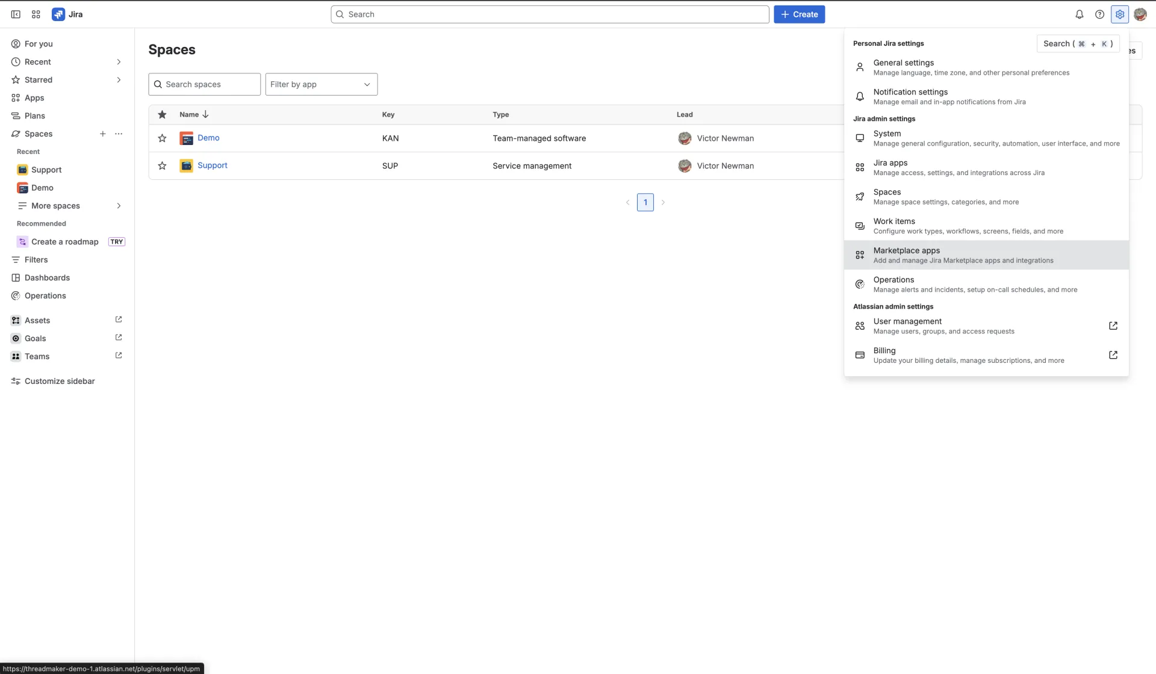Click the TRY badge next to Create a roadmap
Viewport: 1156px width, 674px height.
click(x=117, y=241)
